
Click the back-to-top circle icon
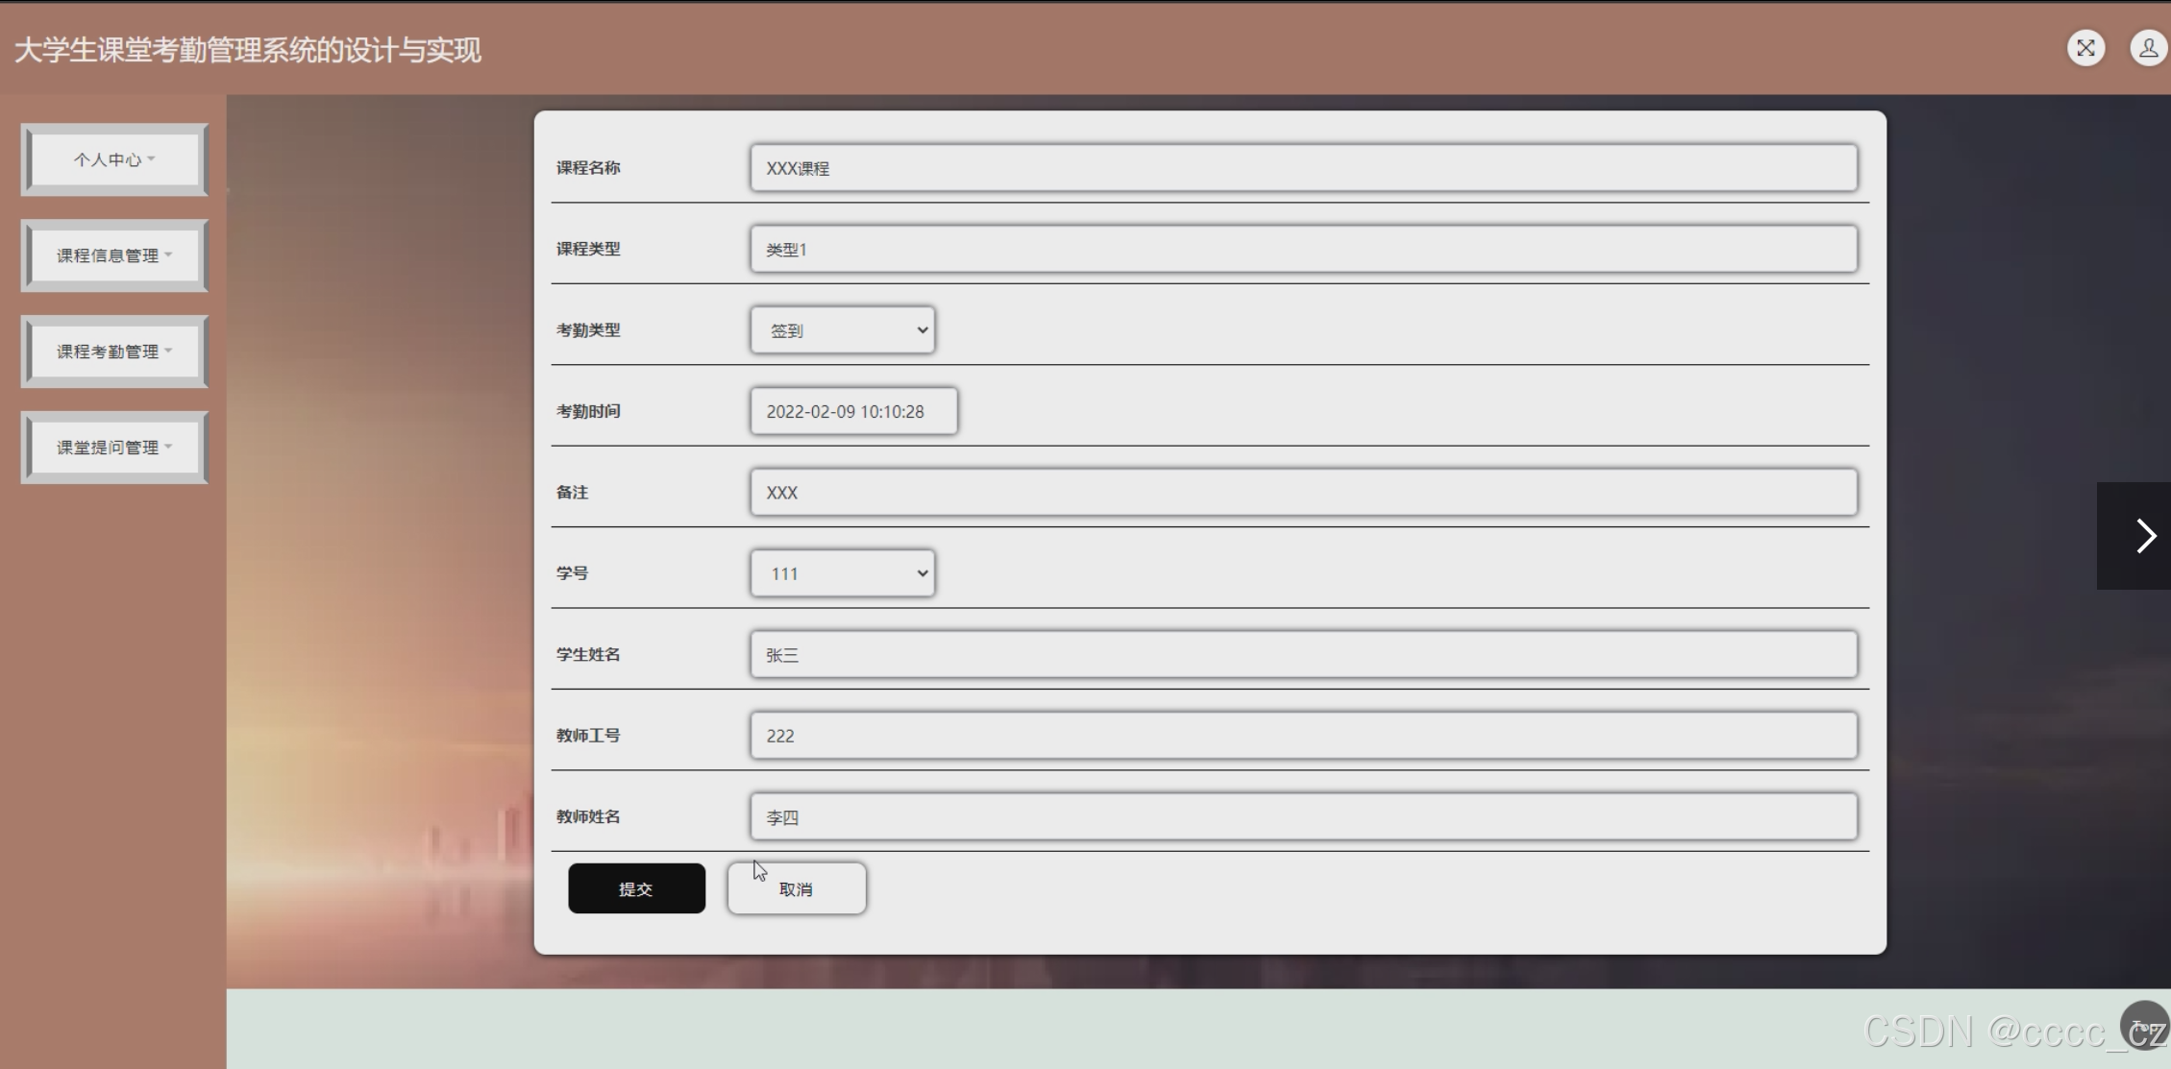point(2144,1026)
